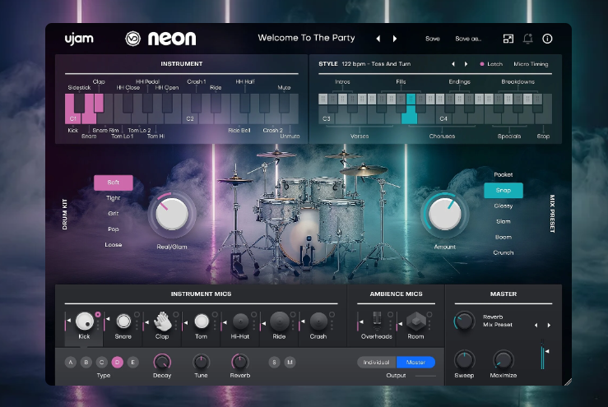Solo the channel with S button
608x407 pixels.
tap(274, 362)
